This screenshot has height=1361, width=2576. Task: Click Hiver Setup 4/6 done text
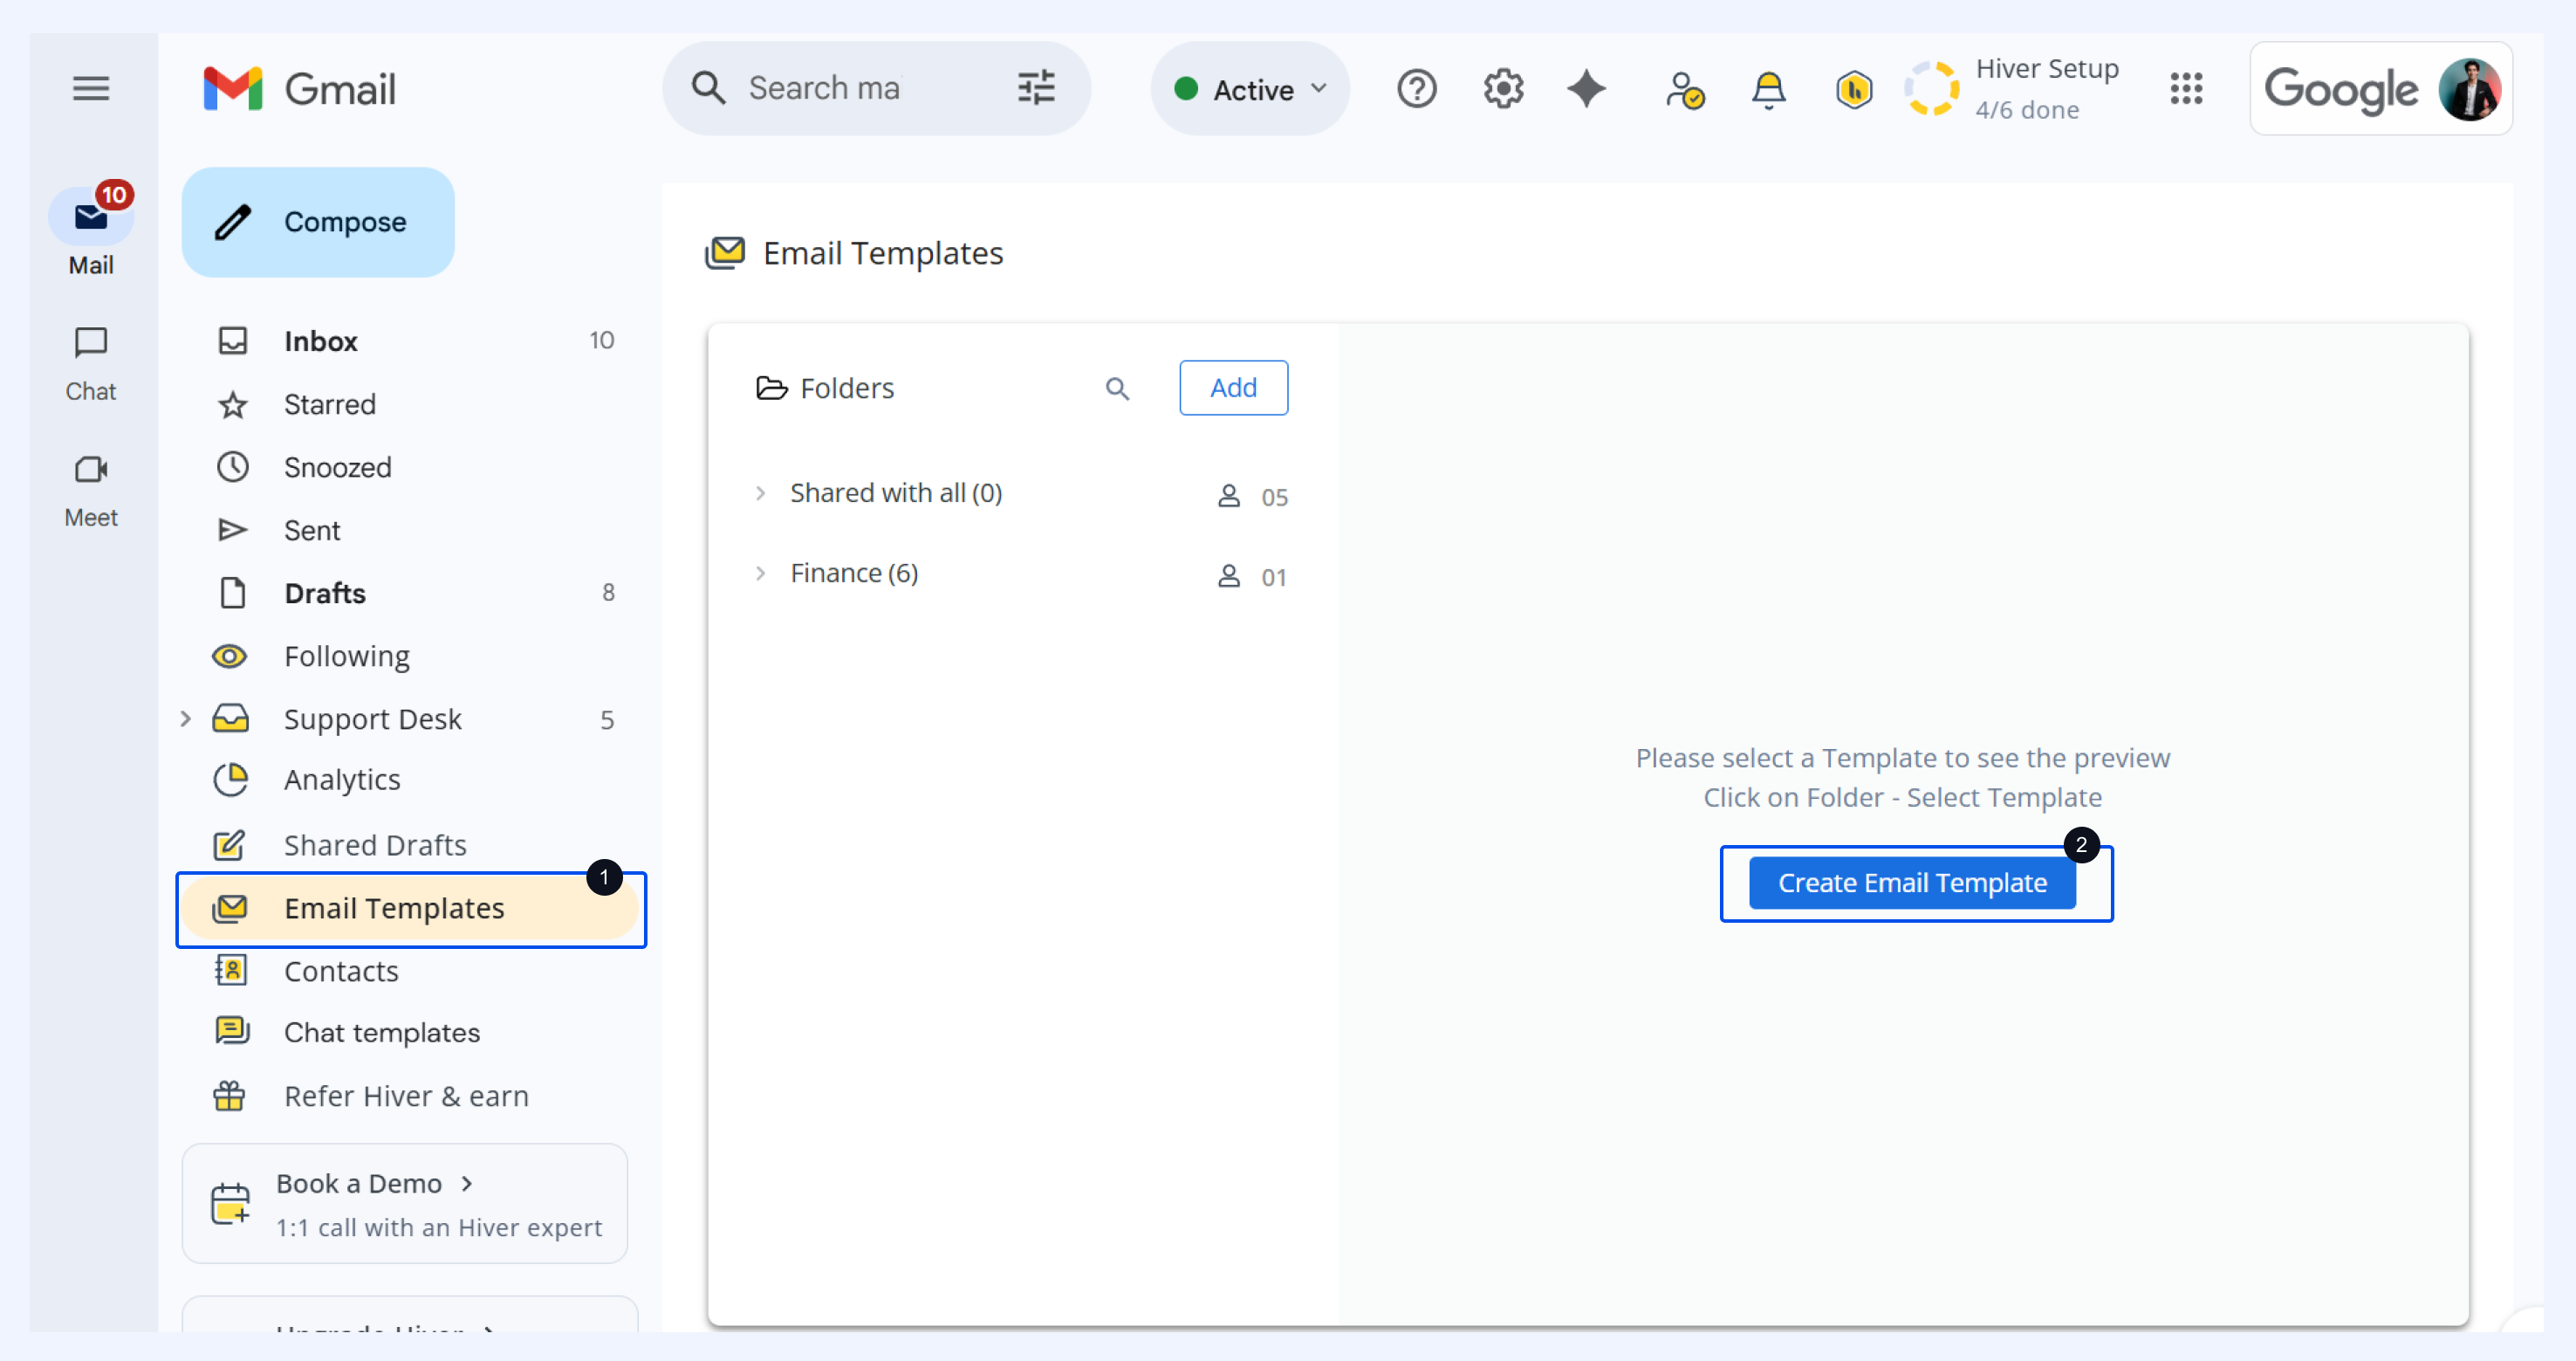point(2046,89)
